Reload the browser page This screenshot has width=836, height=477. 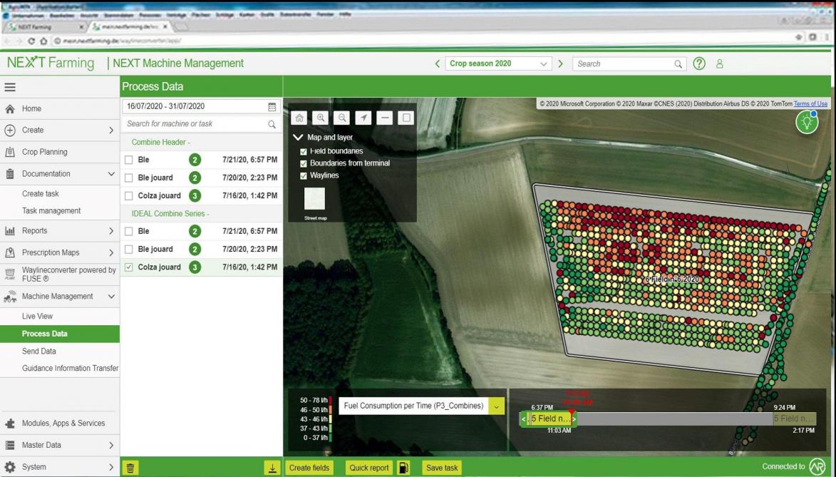[31, 41]
